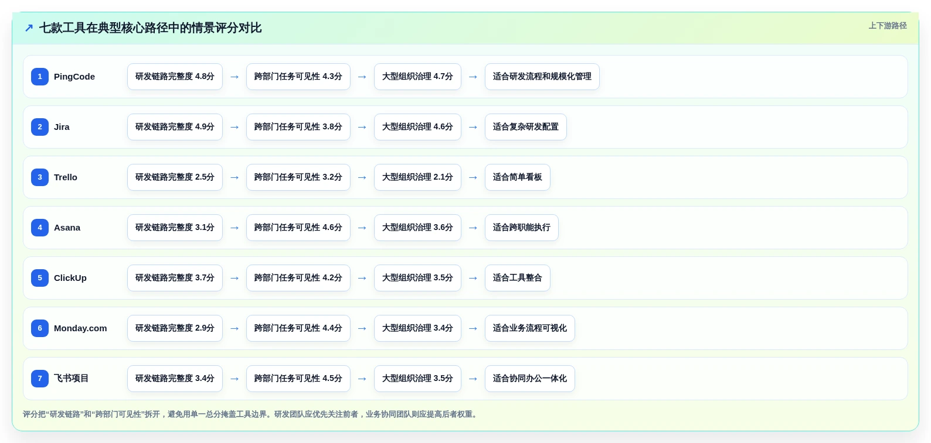Click Jira's 研发链路完整度 4.9分 chip

(175, 127)
